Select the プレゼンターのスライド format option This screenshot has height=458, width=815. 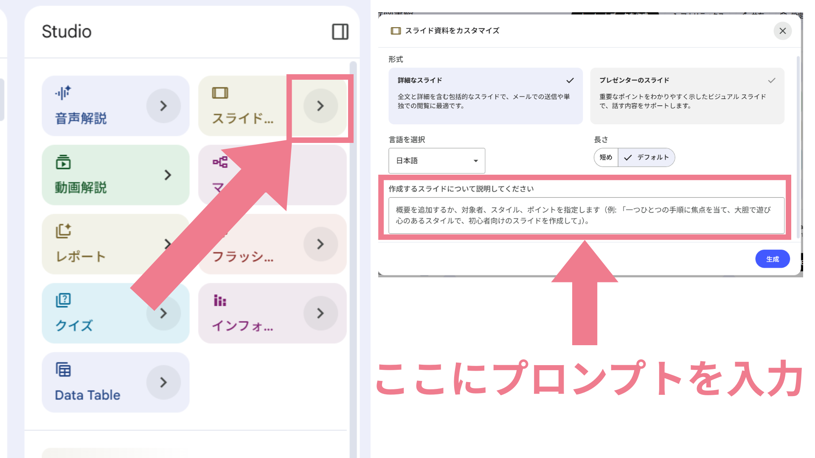point(687,96)
